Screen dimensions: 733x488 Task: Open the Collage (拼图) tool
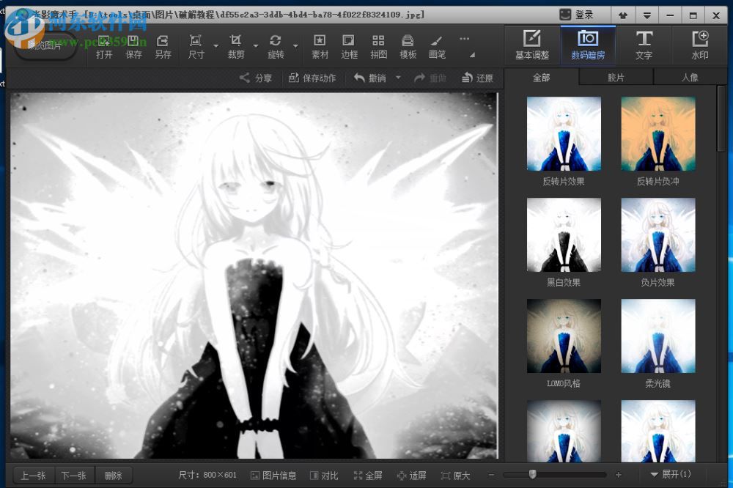(x=378, y=45)
